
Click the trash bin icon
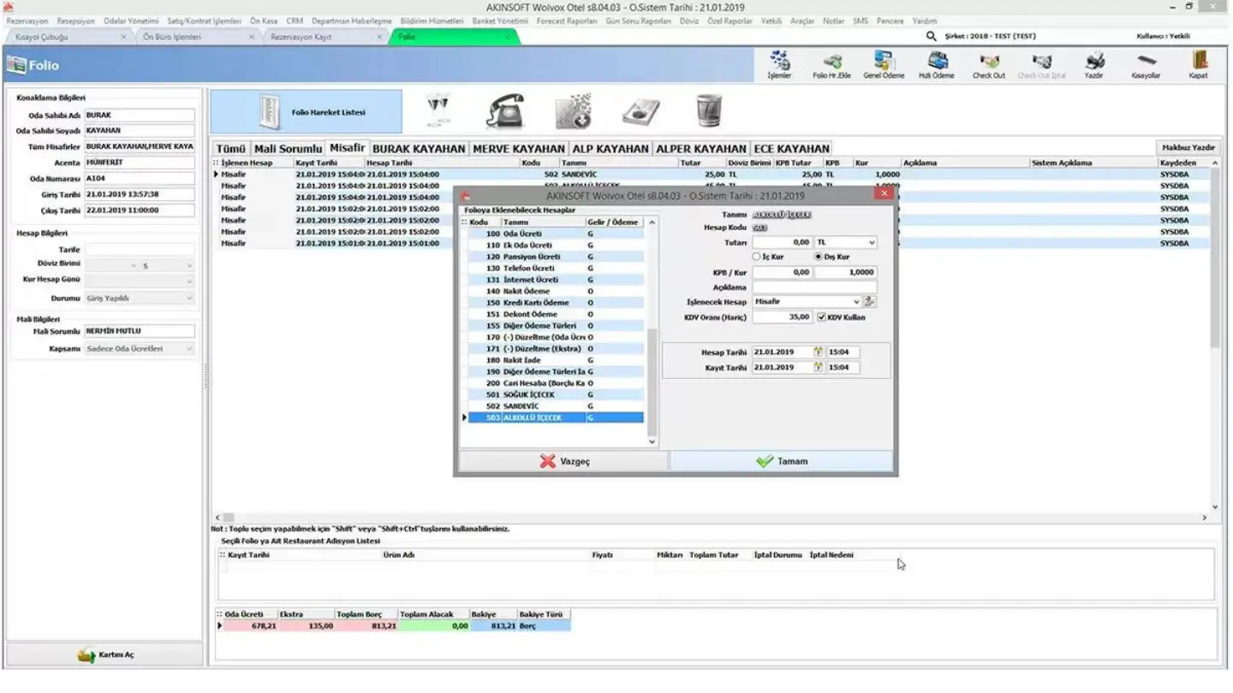[708, 111]
